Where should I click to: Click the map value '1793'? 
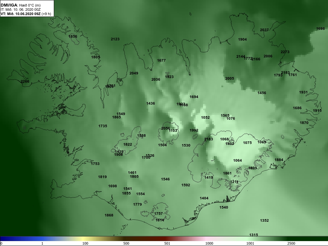point(278,75)
